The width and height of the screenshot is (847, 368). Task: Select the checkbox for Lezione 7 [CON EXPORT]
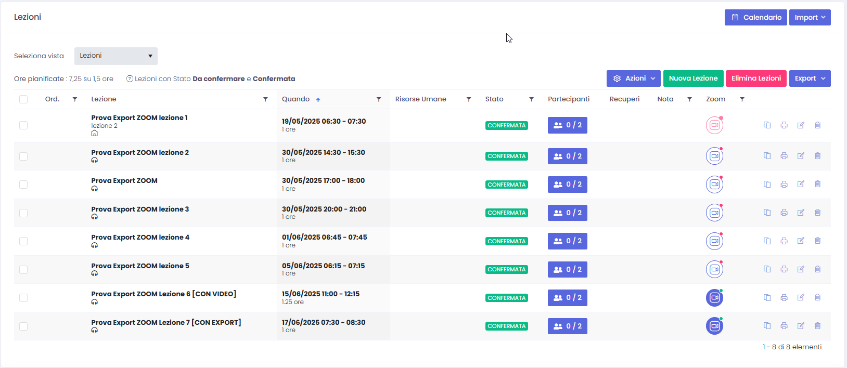pyautogui.click(x=23, y=326)
